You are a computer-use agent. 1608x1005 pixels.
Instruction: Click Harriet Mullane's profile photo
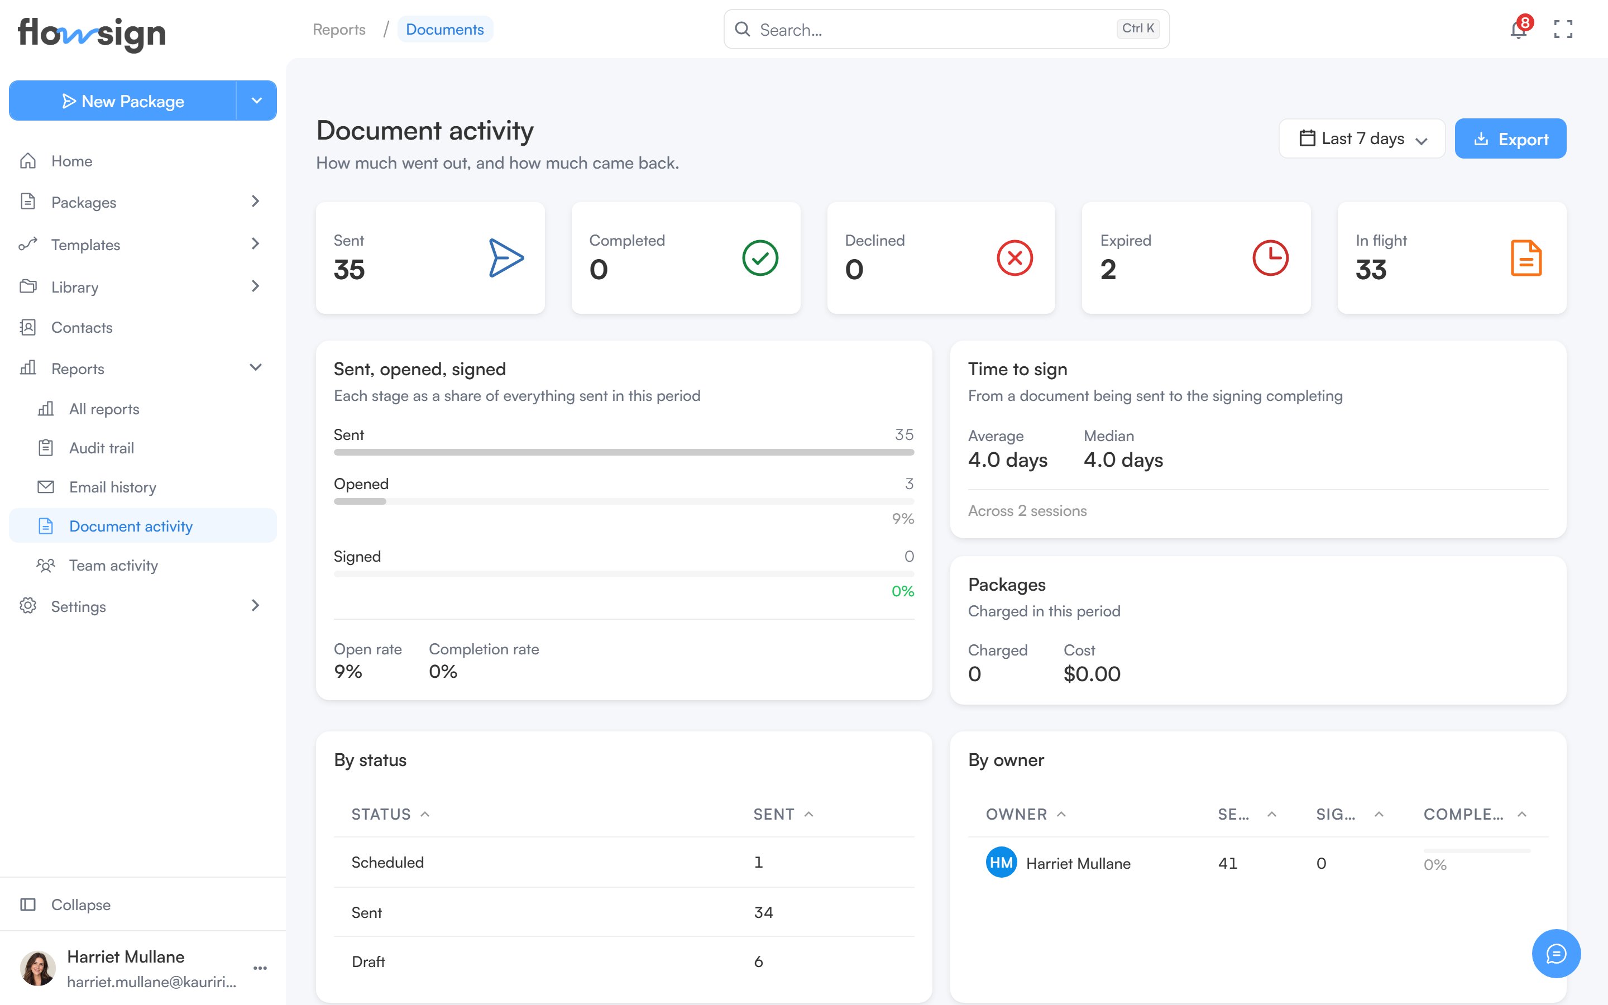pyautogui.click(x=38, y=969)
